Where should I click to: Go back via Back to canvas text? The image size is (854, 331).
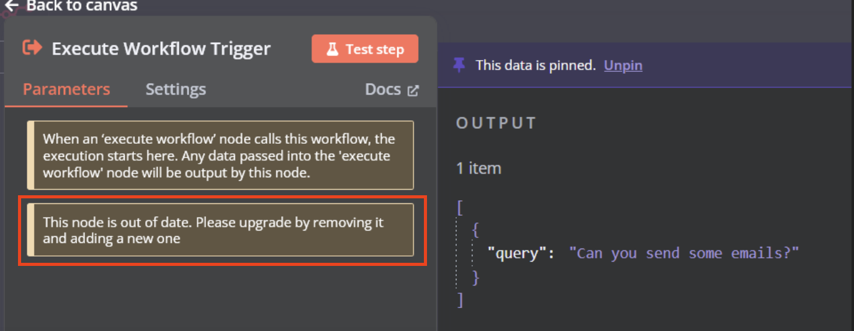(81, 6)
